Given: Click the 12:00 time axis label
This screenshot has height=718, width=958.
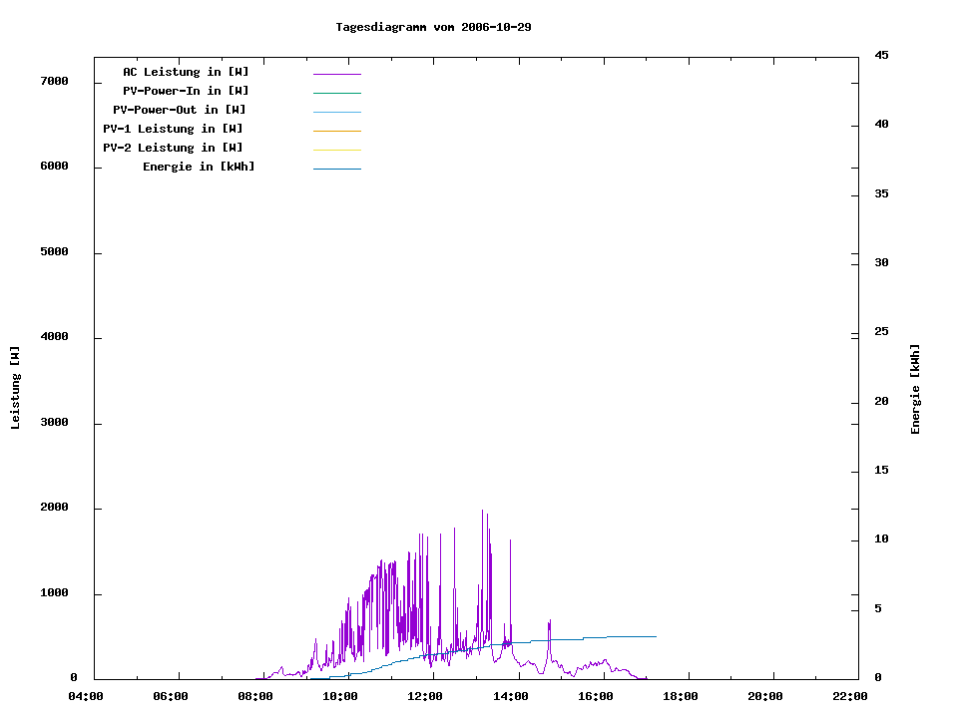Looking at the screenshot, I should click(x=426, y=696).
